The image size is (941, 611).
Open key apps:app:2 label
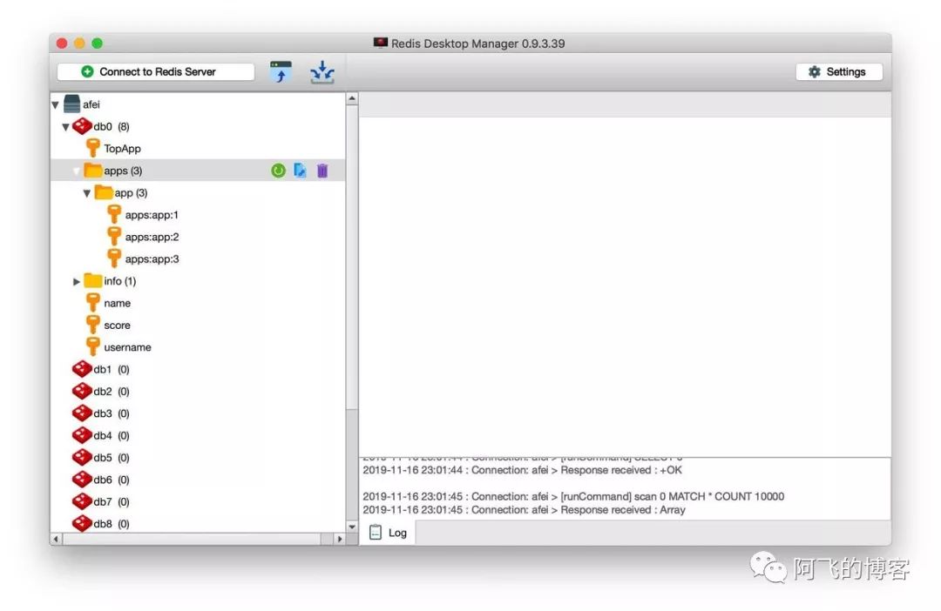pyautogui.click(x=152, y=237)
